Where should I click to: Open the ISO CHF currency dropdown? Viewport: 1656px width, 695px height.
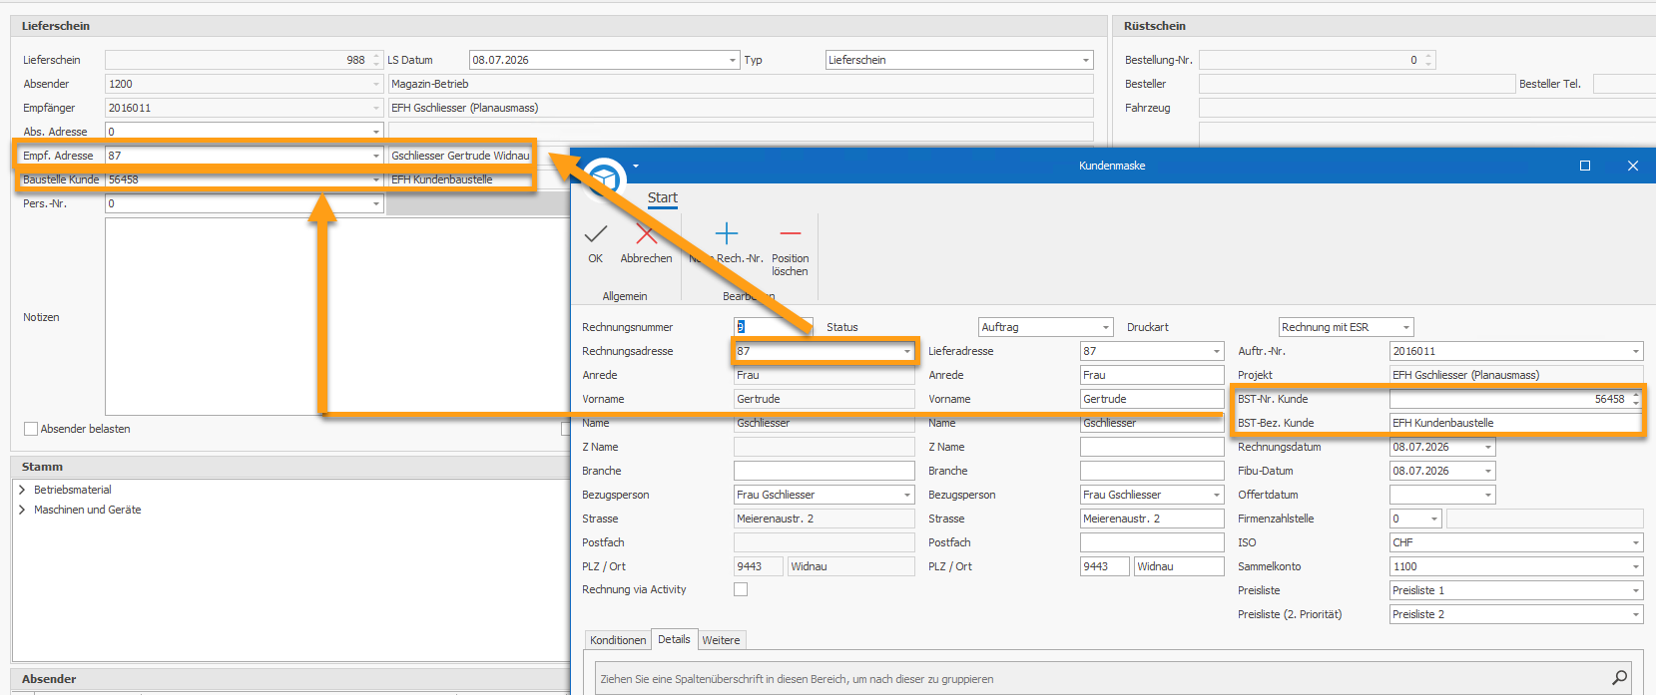1636,542
